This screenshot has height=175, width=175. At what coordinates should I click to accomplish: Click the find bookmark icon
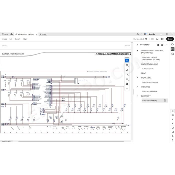pos(158,45)
